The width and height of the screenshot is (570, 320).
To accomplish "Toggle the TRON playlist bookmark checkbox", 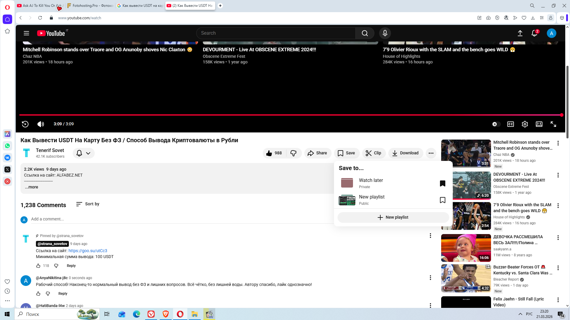I will click(442, 200).
